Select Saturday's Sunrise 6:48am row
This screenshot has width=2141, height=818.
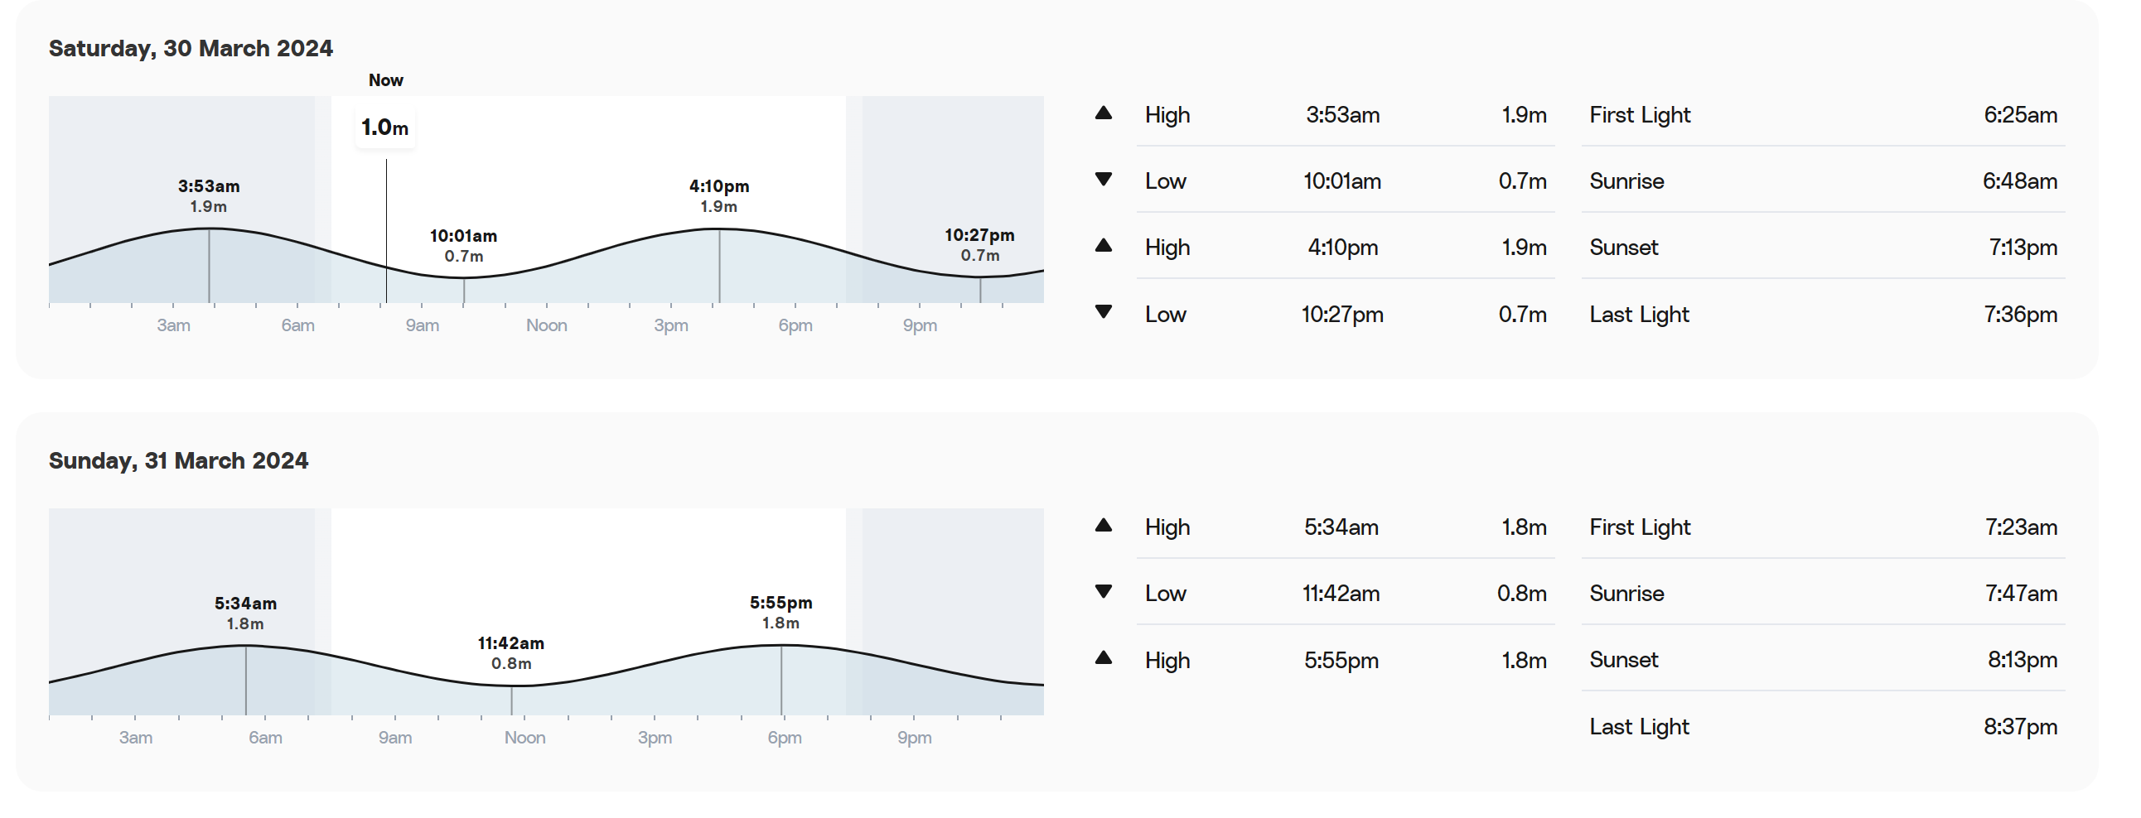[x=1823, y=181]
